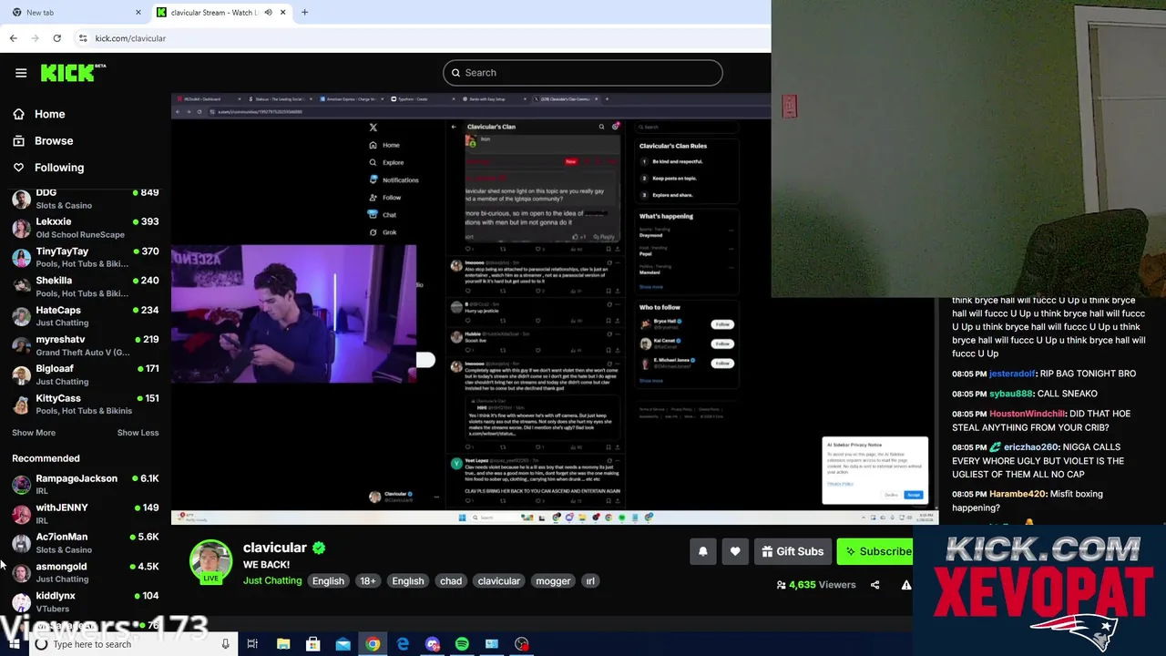Report stream with warning triangle icon
The height and width of the screenshot is (656, 1166).
coord(905,585)
